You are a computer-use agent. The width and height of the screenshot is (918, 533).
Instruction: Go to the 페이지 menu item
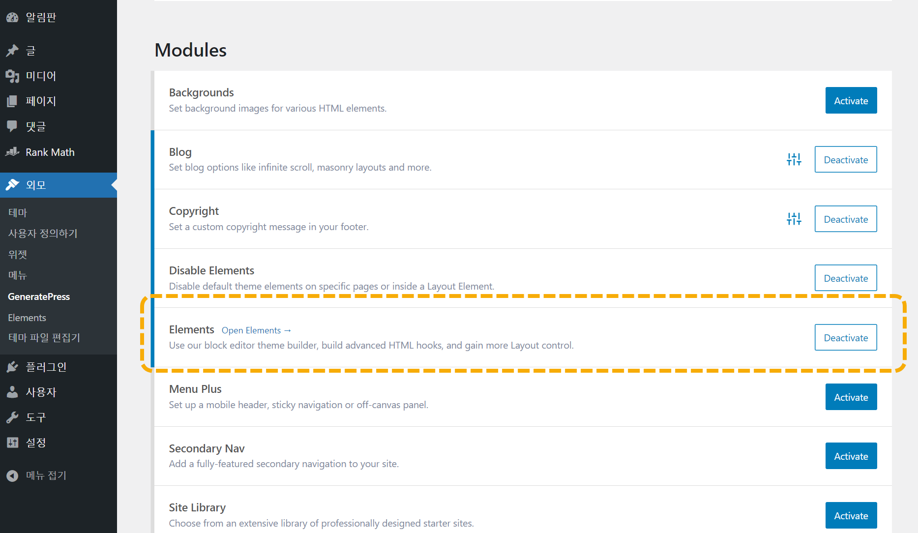59,101
